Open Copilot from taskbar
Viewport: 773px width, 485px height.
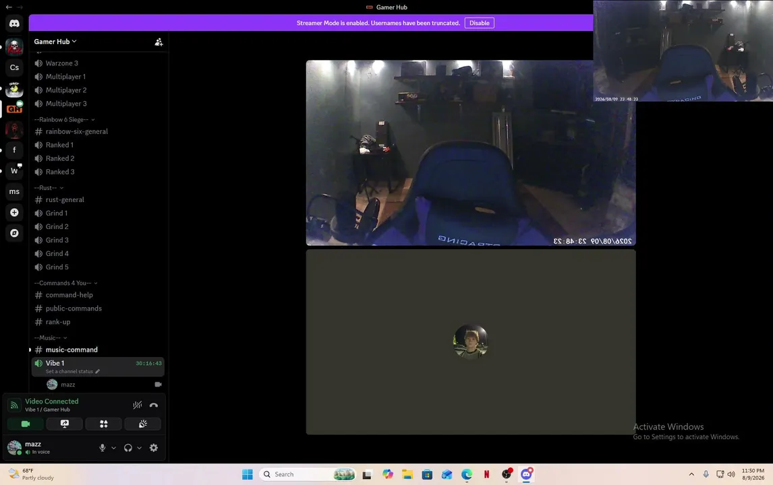(387, 474)
